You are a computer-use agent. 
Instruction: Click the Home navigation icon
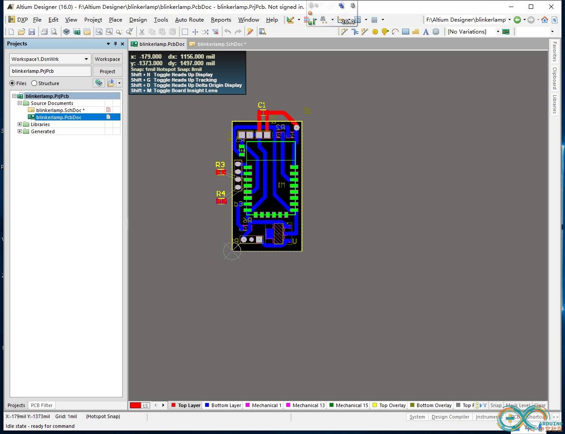click(x=545, y=20)
